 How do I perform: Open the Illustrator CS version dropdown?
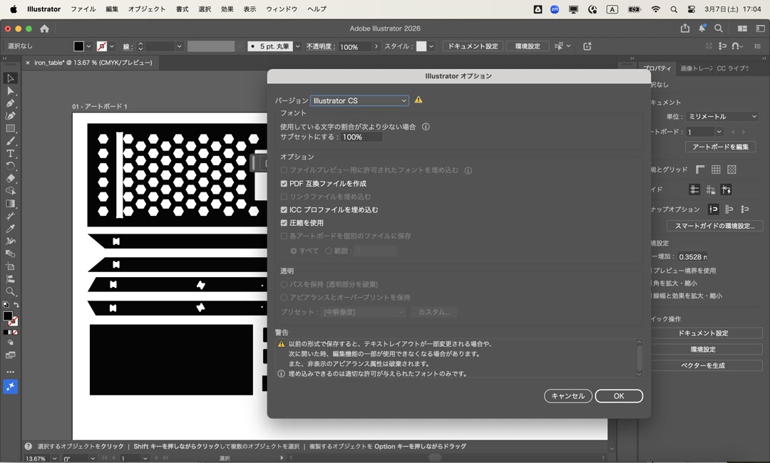359,100
